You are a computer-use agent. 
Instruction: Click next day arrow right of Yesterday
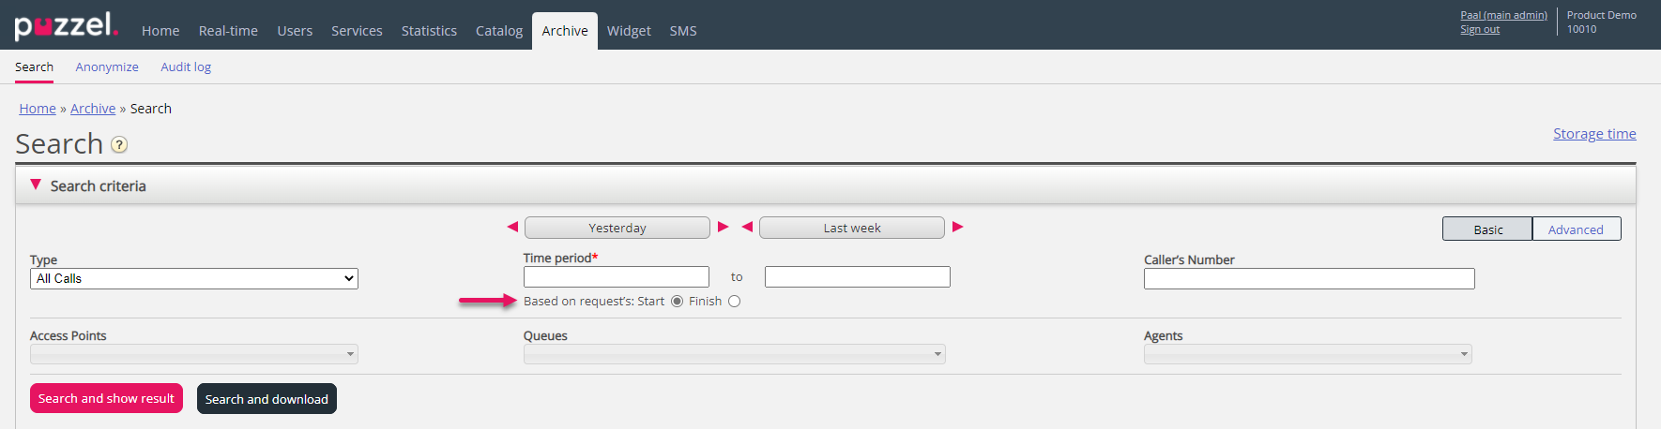(x=723, y=227)
